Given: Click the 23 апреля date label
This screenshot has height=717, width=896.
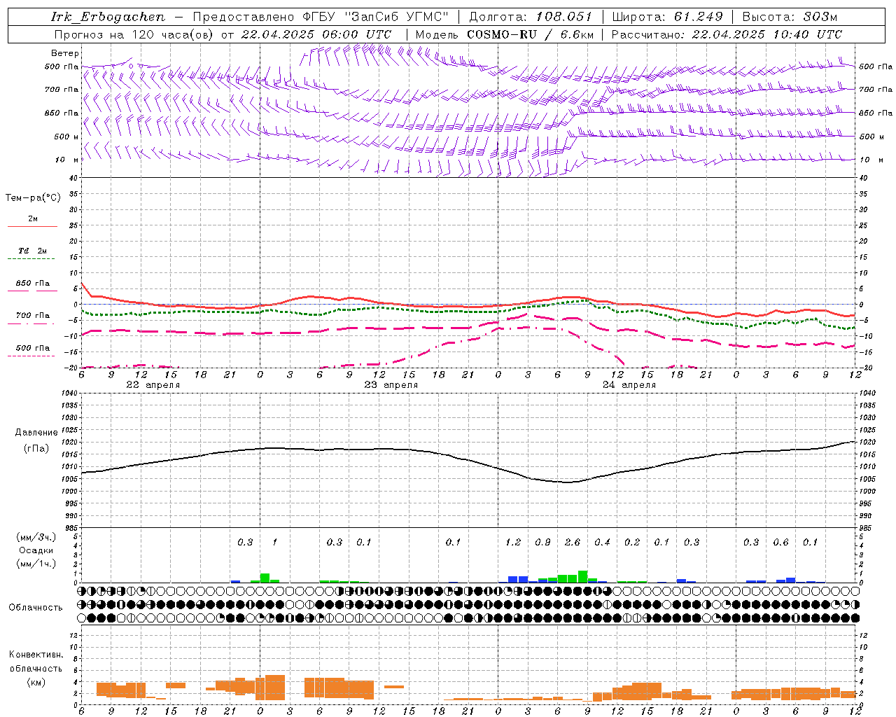Looking at the screenshot, I should point(391,385).
